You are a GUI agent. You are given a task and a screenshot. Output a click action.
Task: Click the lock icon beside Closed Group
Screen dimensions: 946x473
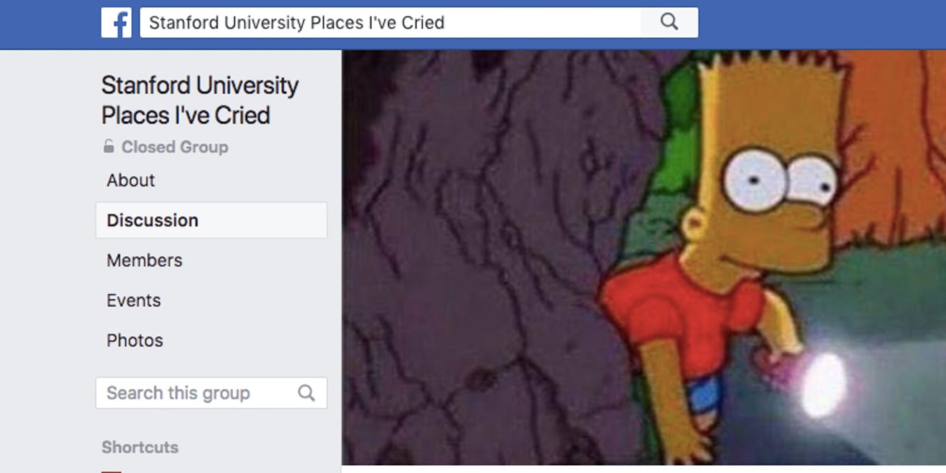(108, 147)
